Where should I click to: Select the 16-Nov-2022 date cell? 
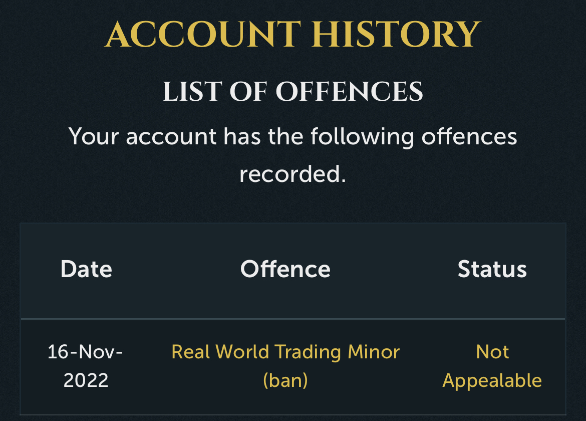(86, 366)
